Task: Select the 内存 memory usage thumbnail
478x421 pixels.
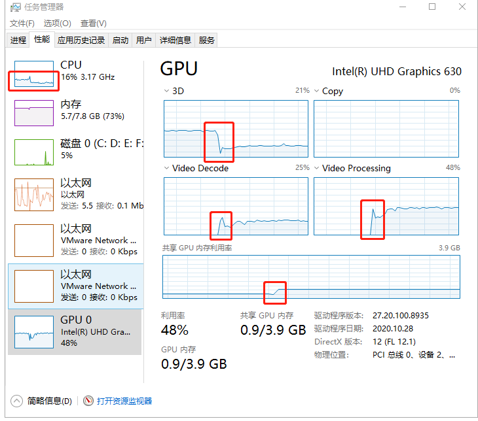Action: pyautogui.click(x=33, y=113)
